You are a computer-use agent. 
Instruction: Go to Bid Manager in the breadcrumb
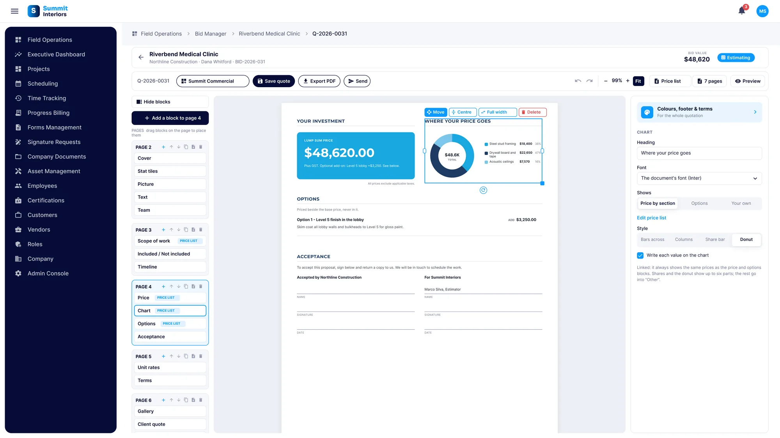click(x=211, y=34)
